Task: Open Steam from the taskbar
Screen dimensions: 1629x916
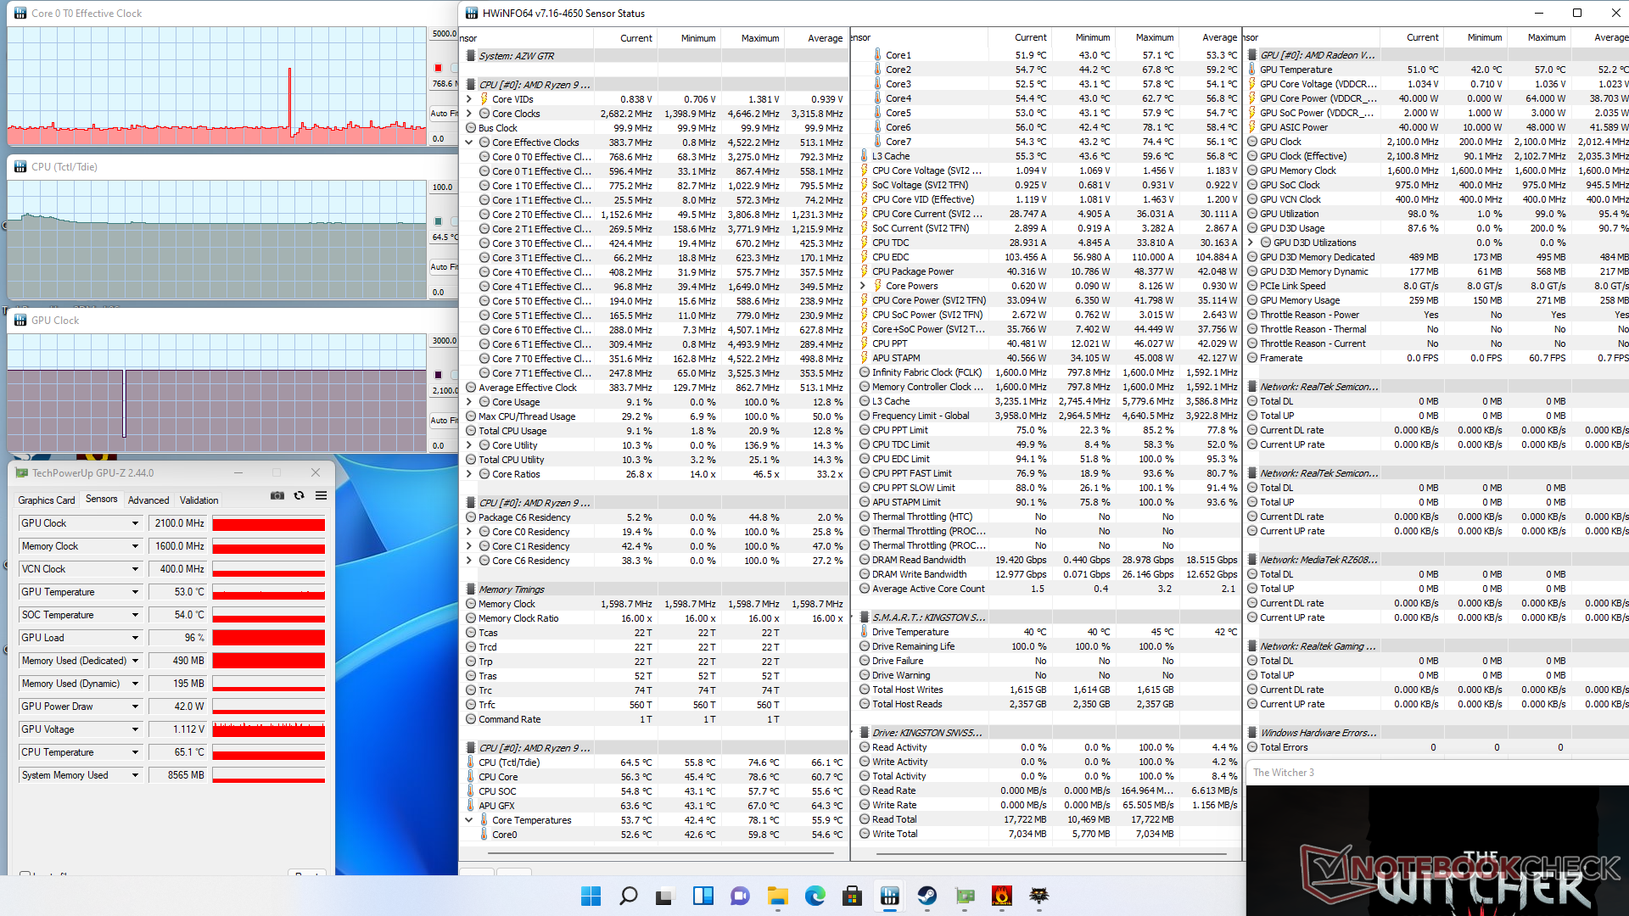Action: click(x=926, y=896)
